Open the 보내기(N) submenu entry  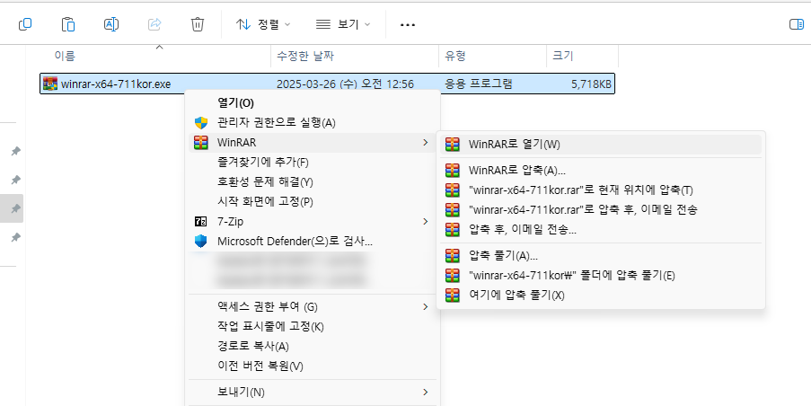coord(314,392)
